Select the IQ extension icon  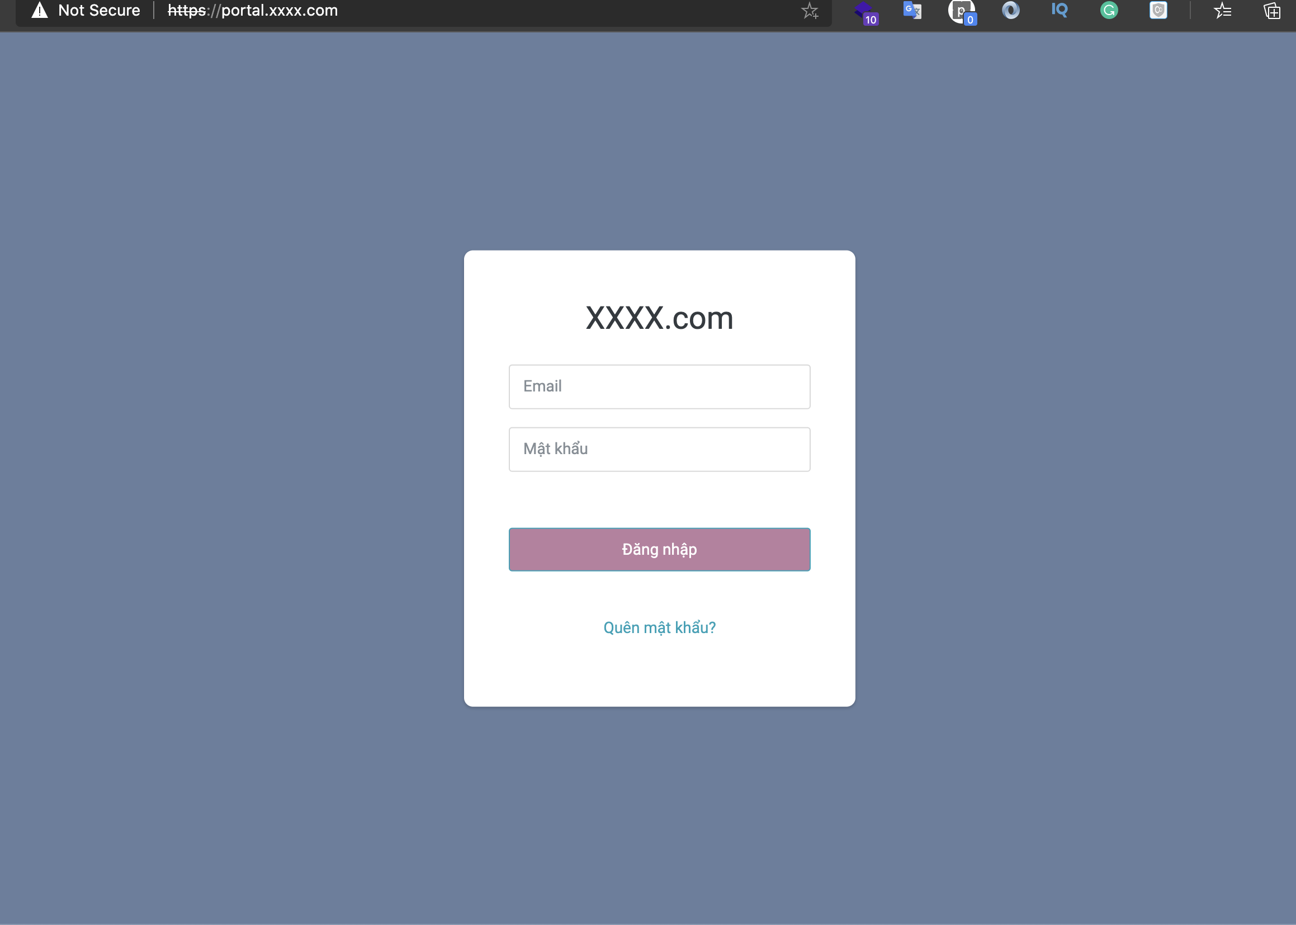pos(1060,10)
